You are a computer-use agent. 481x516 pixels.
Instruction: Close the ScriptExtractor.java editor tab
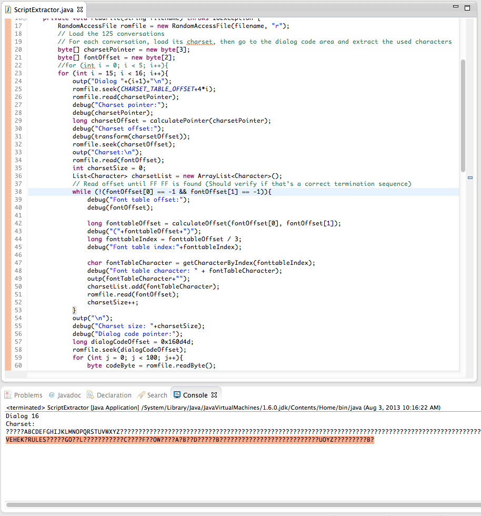point(80,10)
